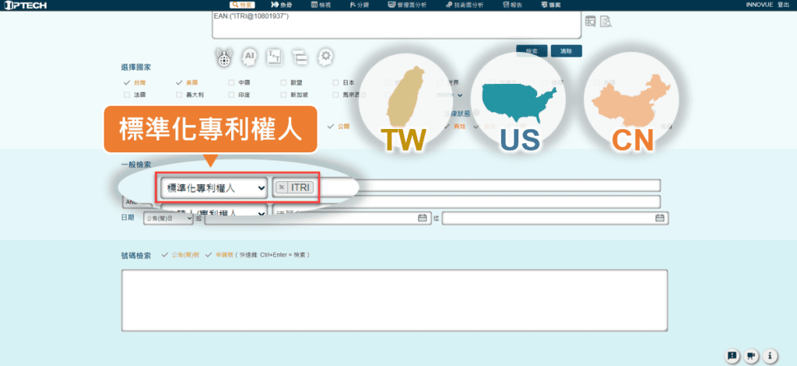
Task: Click the feedback chat icon at bottom right
Action: [732, 356]
